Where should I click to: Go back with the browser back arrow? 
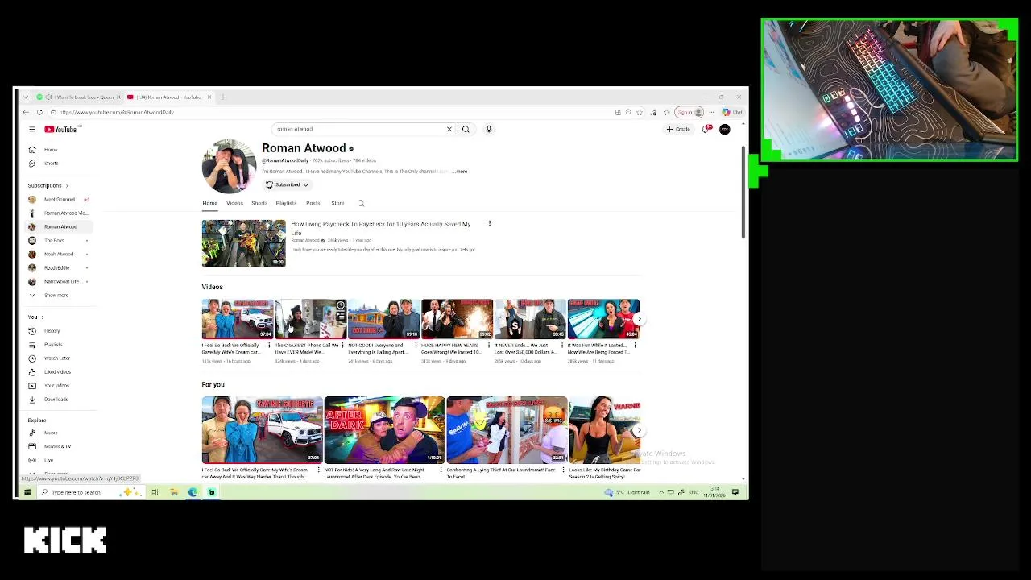coord(26,112)
